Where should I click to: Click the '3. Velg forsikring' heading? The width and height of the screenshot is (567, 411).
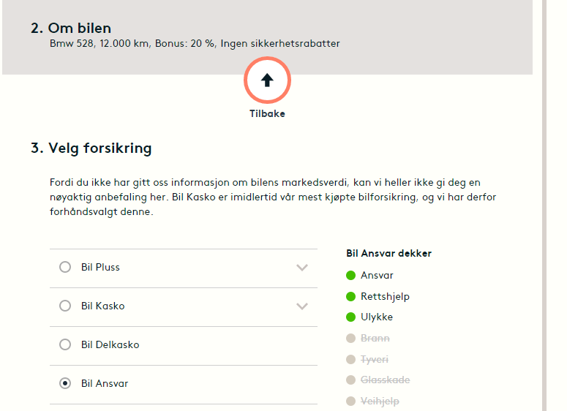click(x=91, y=148)
